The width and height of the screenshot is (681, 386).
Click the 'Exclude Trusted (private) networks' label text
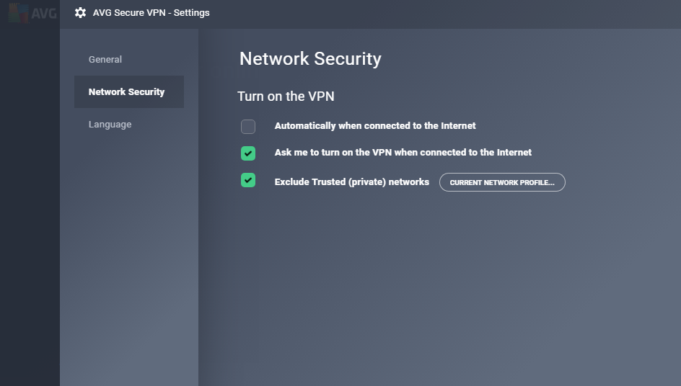click(351, 181)
